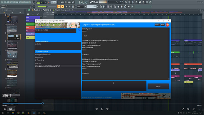Click the stamp icon in toolbar
This screenshot has height=115, width=204.
73,6
